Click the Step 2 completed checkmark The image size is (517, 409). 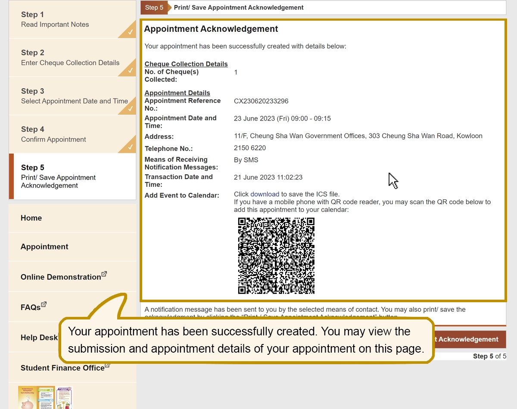point(130,71)
